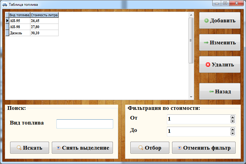The image size is (246, 164).
Task: Maximize the Таблица топлива window
Action: point(225,3)
